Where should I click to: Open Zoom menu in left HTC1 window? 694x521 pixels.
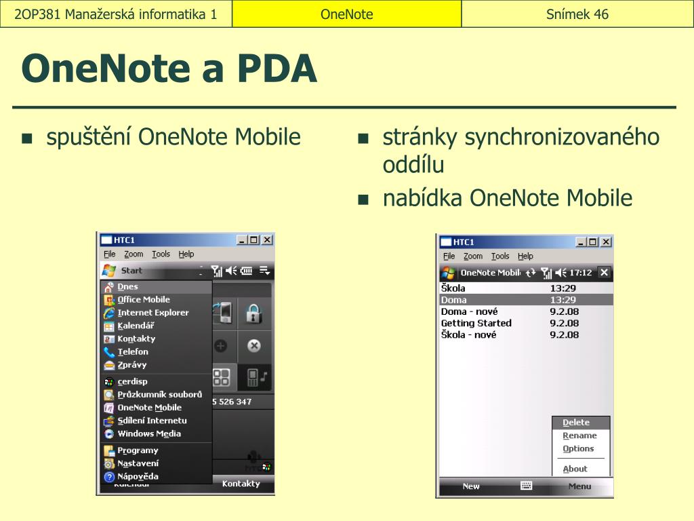tap(134, 254)
